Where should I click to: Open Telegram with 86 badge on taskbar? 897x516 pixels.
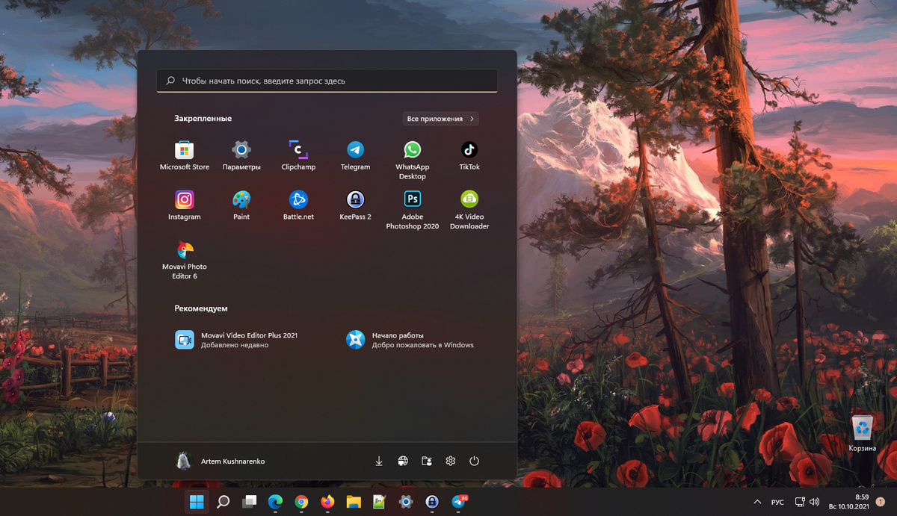[x=459, y=502]
